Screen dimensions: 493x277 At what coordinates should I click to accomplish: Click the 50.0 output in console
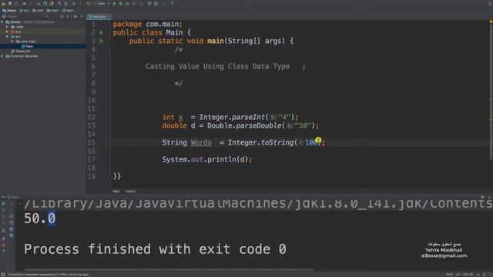[x=39, y=219]
